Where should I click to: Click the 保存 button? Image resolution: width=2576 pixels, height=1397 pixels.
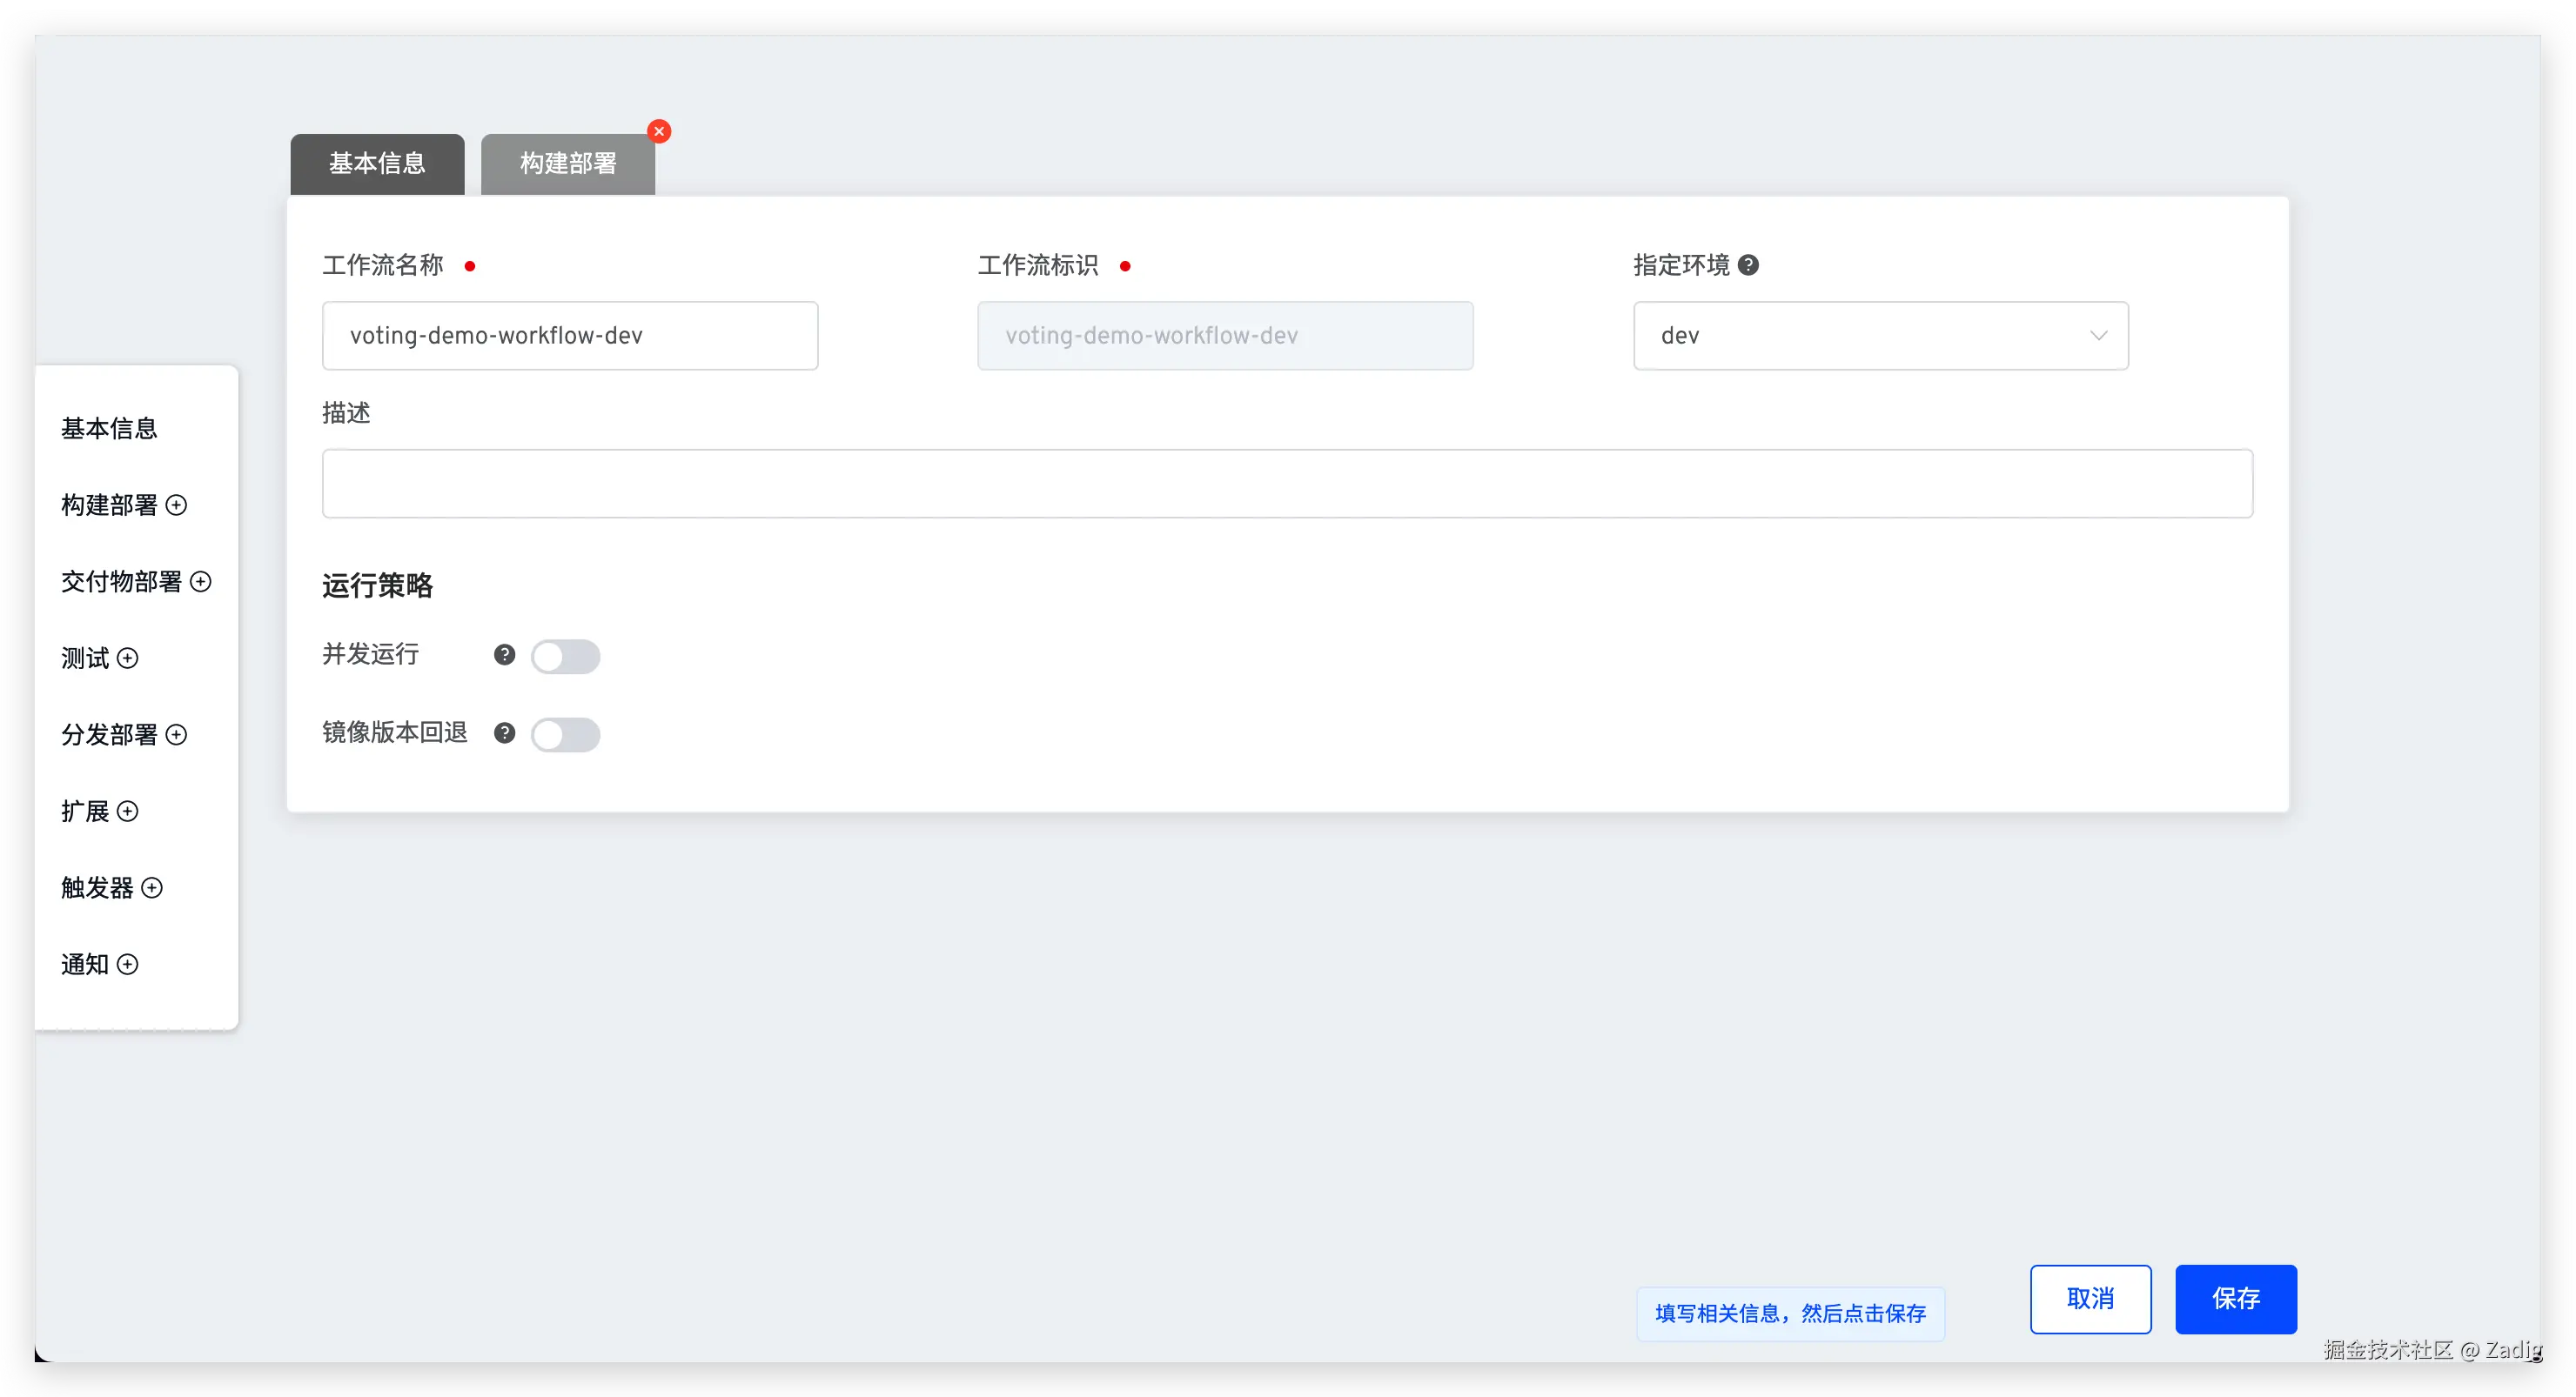[2235, 1298]
